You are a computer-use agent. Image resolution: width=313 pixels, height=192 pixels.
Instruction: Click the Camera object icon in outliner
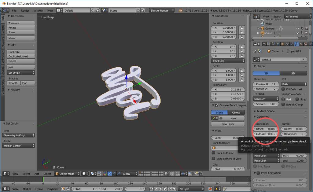click(x=263, y=28)
